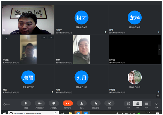End the meeting with the red hang-up button

point(68,103)
